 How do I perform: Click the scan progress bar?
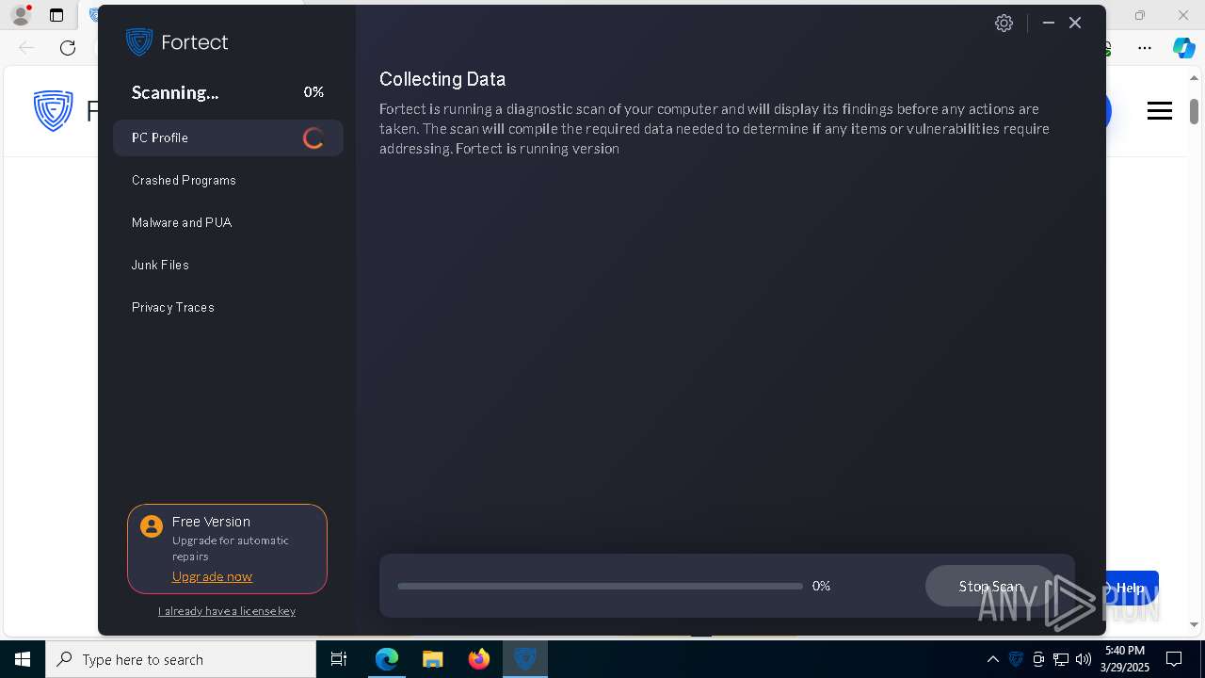pyautogui.click(x=600, y=586)
